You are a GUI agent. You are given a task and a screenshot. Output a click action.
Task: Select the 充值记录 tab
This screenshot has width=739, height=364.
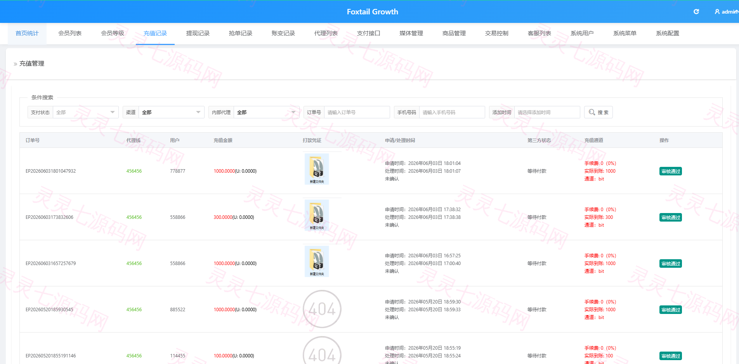tap(155, 33)
